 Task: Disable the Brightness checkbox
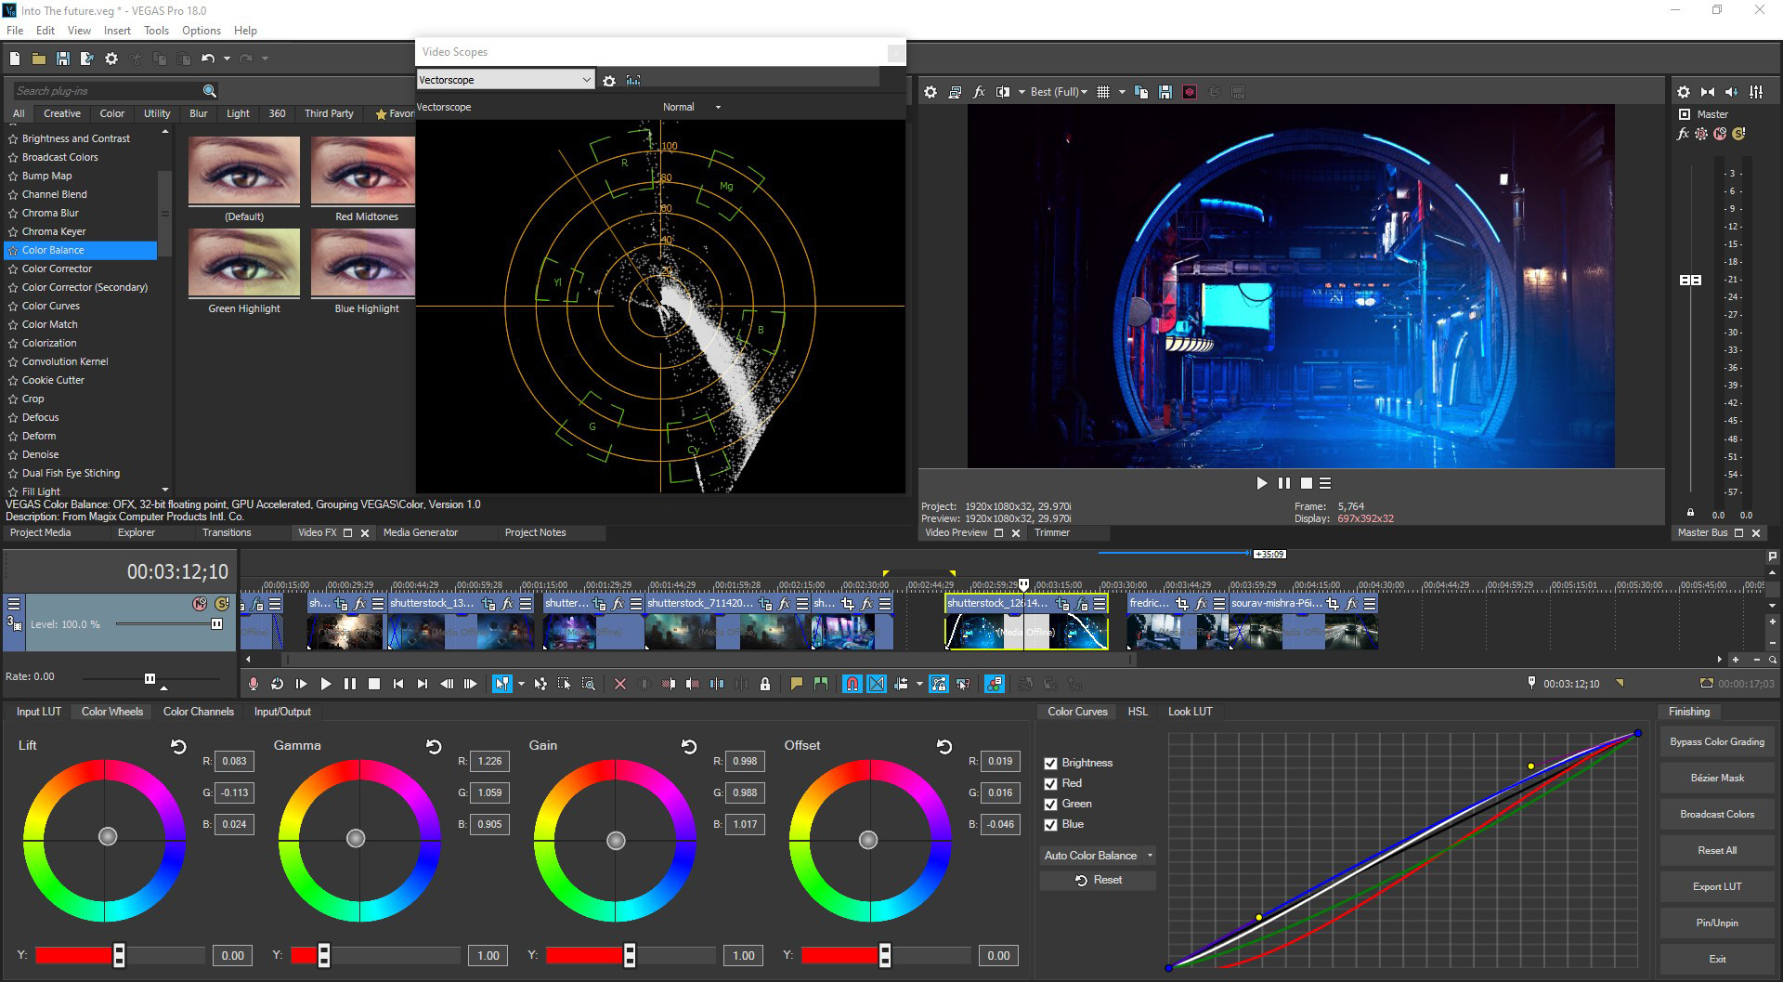pyautogui.click(x=1052, y=763)
